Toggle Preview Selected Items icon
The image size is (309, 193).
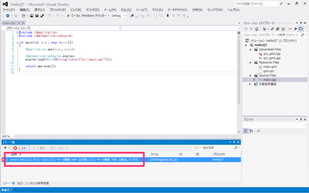tap(301, 29)
